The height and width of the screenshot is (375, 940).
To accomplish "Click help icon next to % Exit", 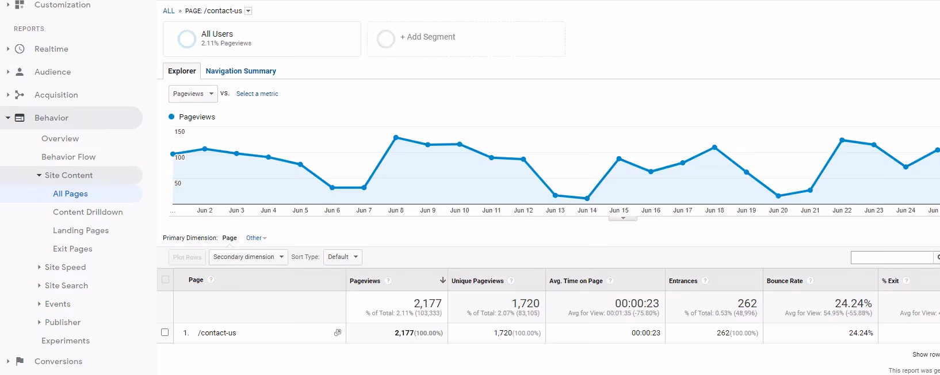I will coord(906,281).
